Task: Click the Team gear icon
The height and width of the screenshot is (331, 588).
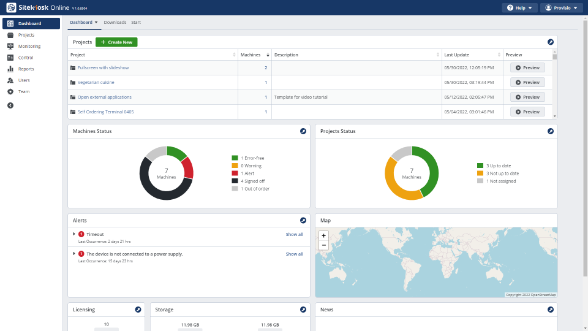Action: [x=10, y=92]
